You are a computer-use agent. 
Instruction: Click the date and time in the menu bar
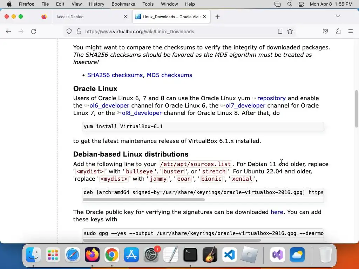331,4
